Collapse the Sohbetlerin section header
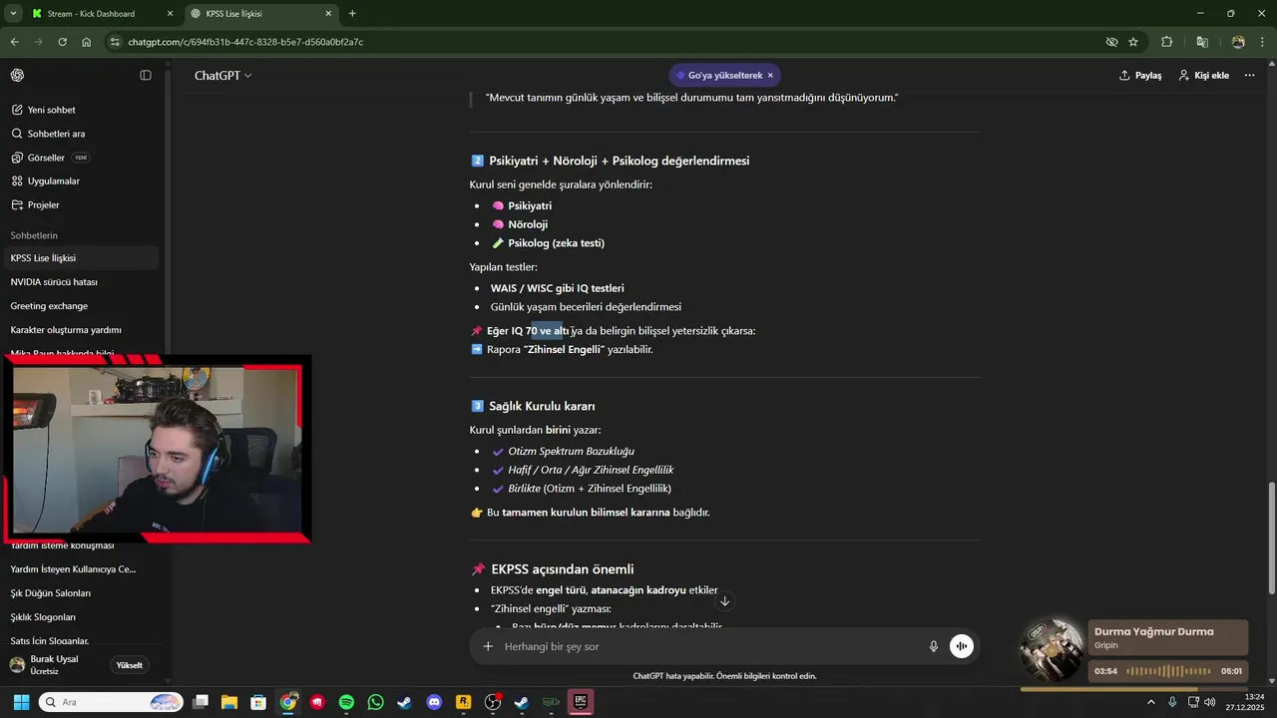This screenshot has height=718, width=1277. 34,235
